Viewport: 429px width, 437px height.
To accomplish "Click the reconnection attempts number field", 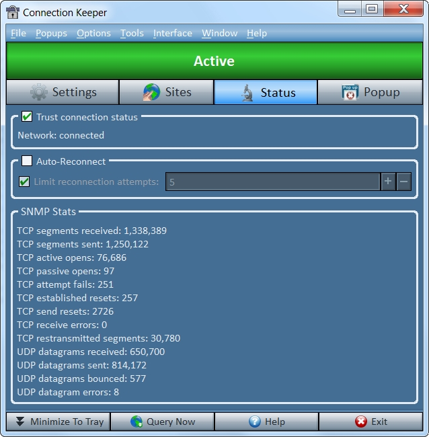I will click(273, 182).
